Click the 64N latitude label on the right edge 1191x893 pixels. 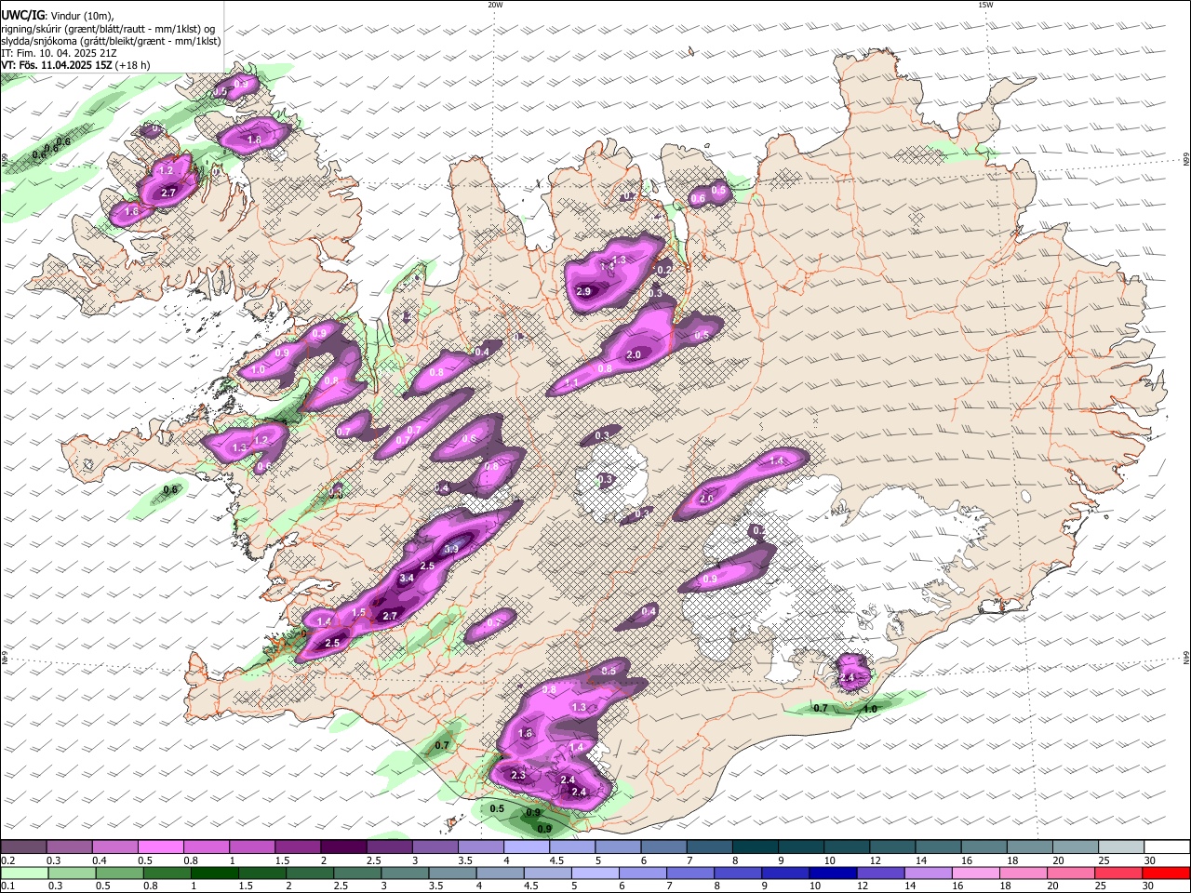point(1186,658)
